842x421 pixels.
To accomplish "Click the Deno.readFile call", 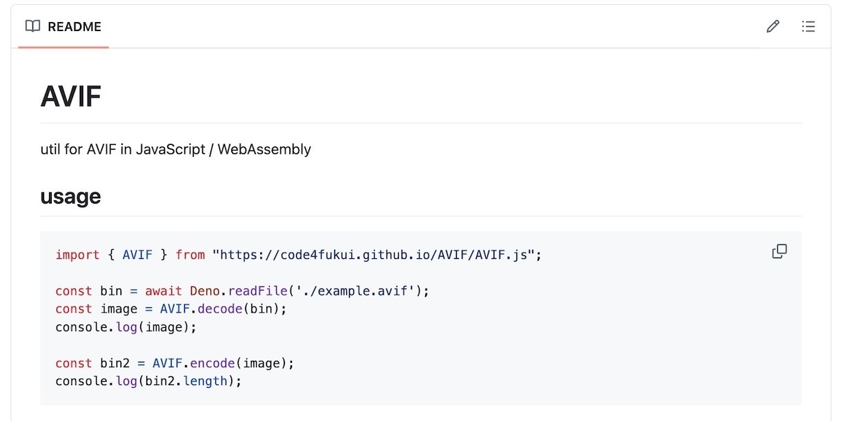I will click(231, 291).
